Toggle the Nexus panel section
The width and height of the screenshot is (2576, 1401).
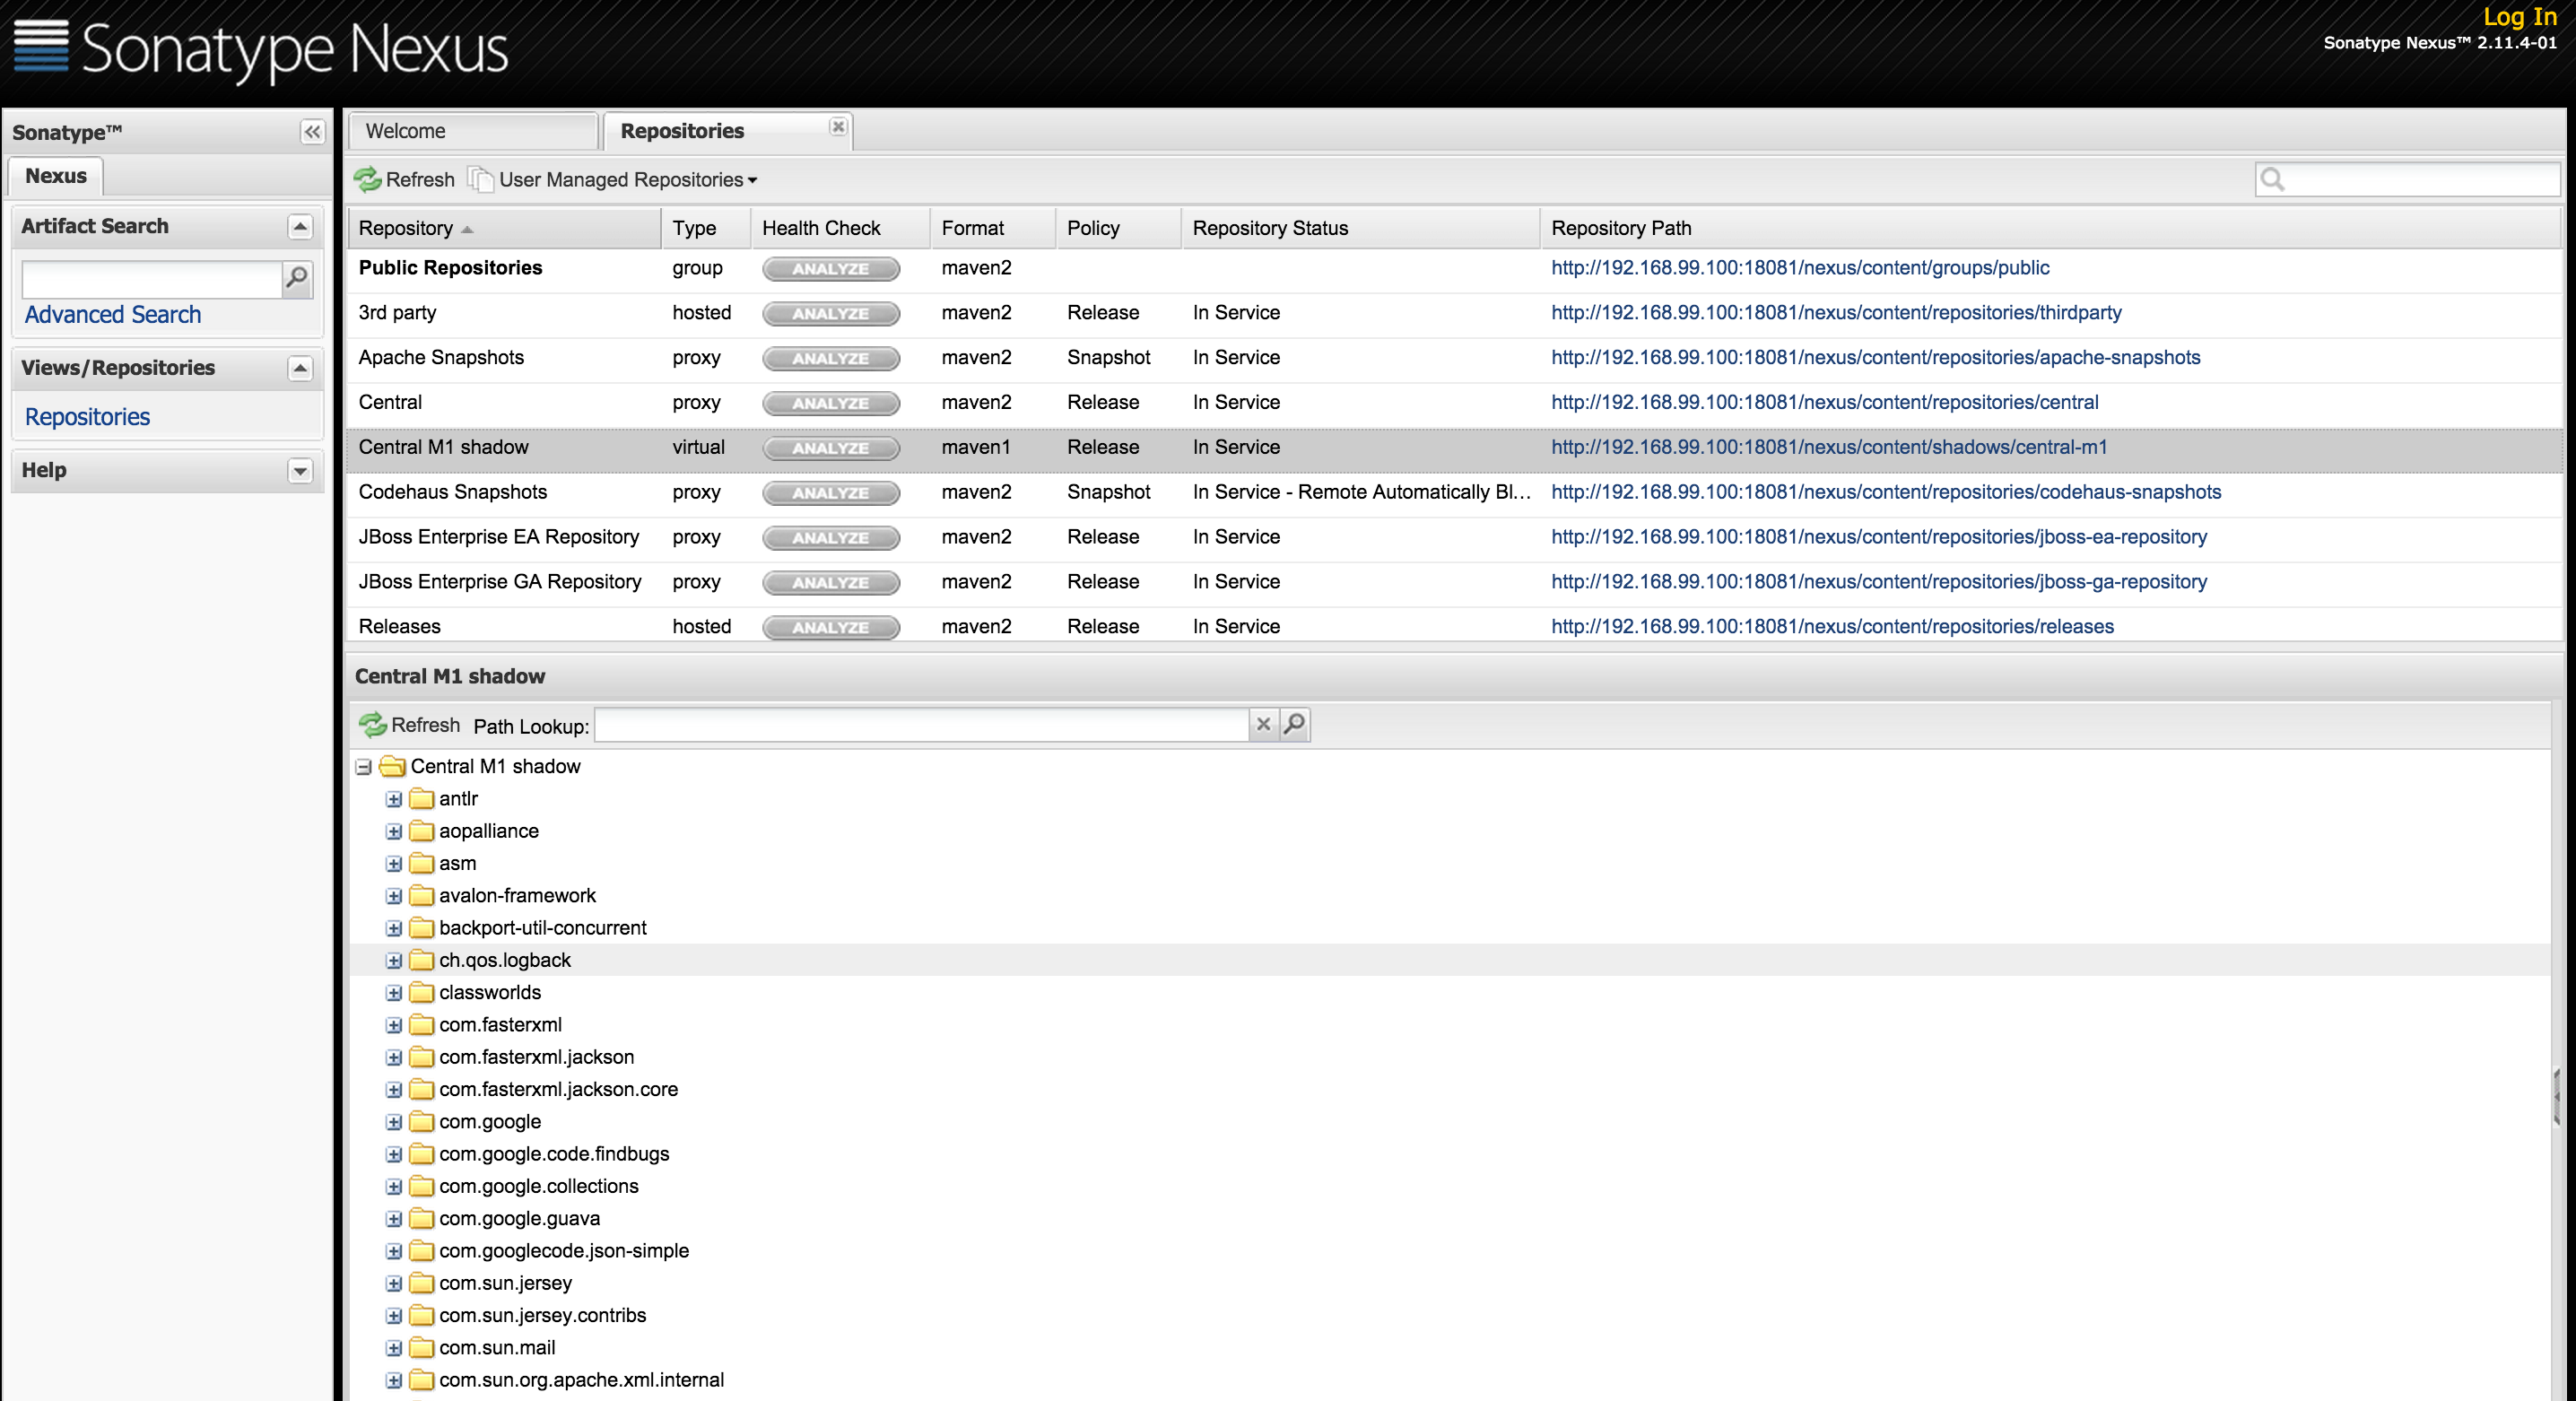click(x=57, y=174)
